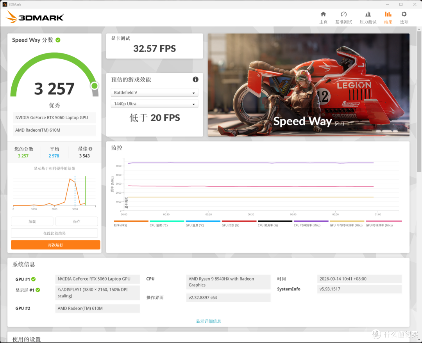Toggle GPU 内存时钟频率 (MHz) legend series
Image resolution: width=422 pixels, height=343 pixels.
pos(347,223)
